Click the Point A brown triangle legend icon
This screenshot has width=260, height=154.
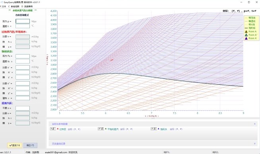click(246, 31)
